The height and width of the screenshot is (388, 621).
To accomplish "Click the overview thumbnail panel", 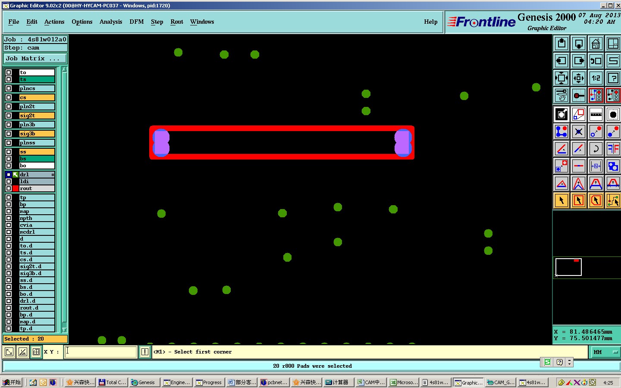I will pyautogui.click(x=586, y=267).
